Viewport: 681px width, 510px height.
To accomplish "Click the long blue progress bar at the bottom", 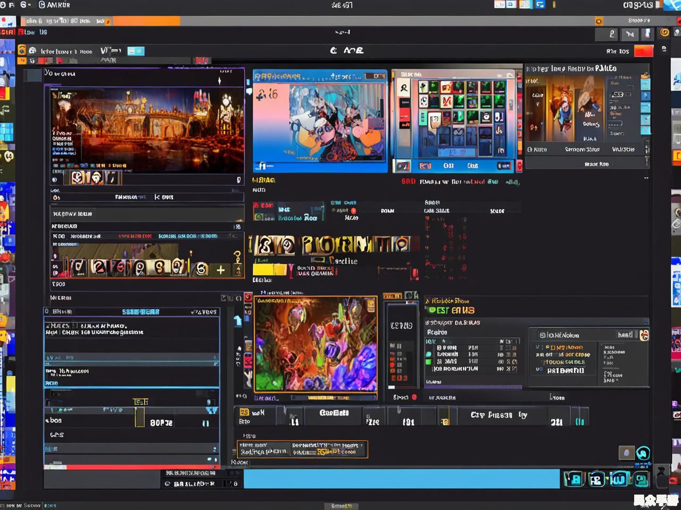I will tap(401, 479).
